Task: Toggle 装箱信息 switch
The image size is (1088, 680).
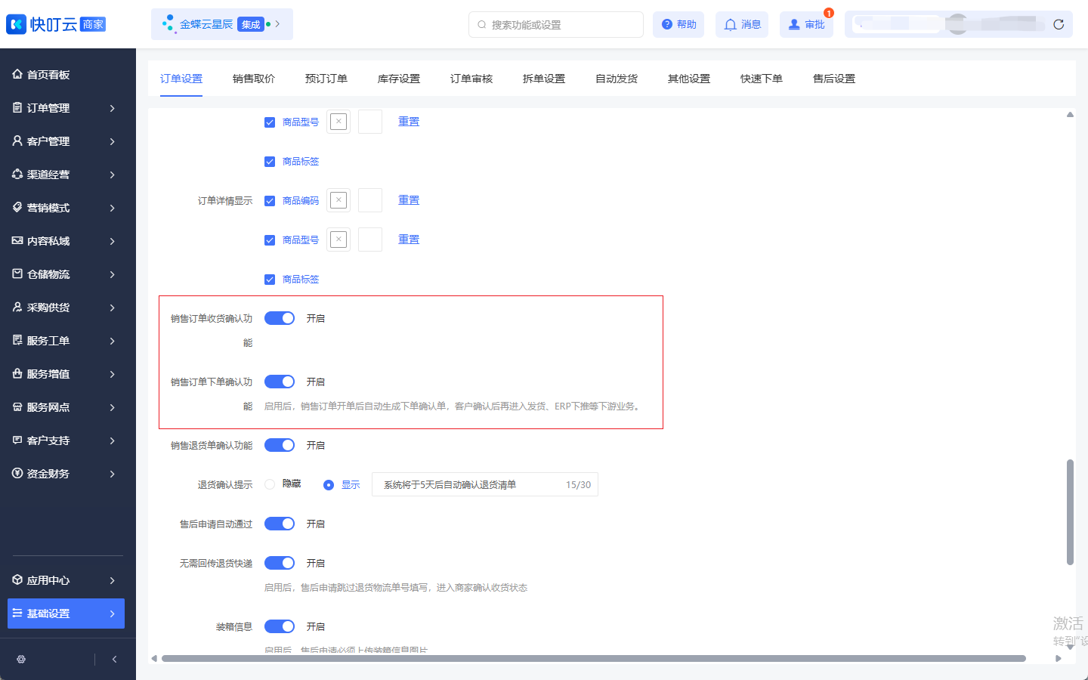Action: point(280,626)
